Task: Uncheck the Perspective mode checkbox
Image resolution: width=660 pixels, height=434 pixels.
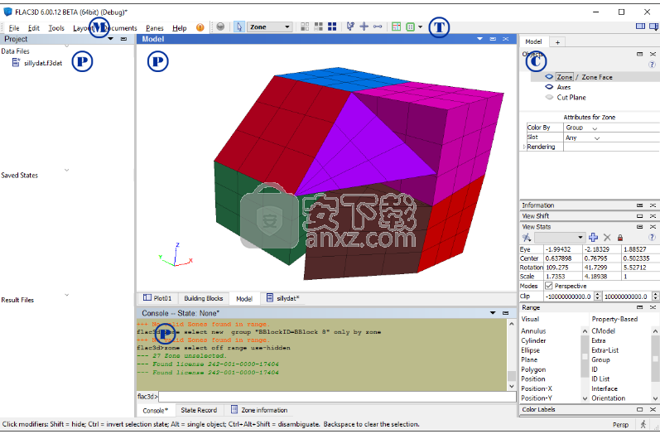Action: [x=549, y=286]
